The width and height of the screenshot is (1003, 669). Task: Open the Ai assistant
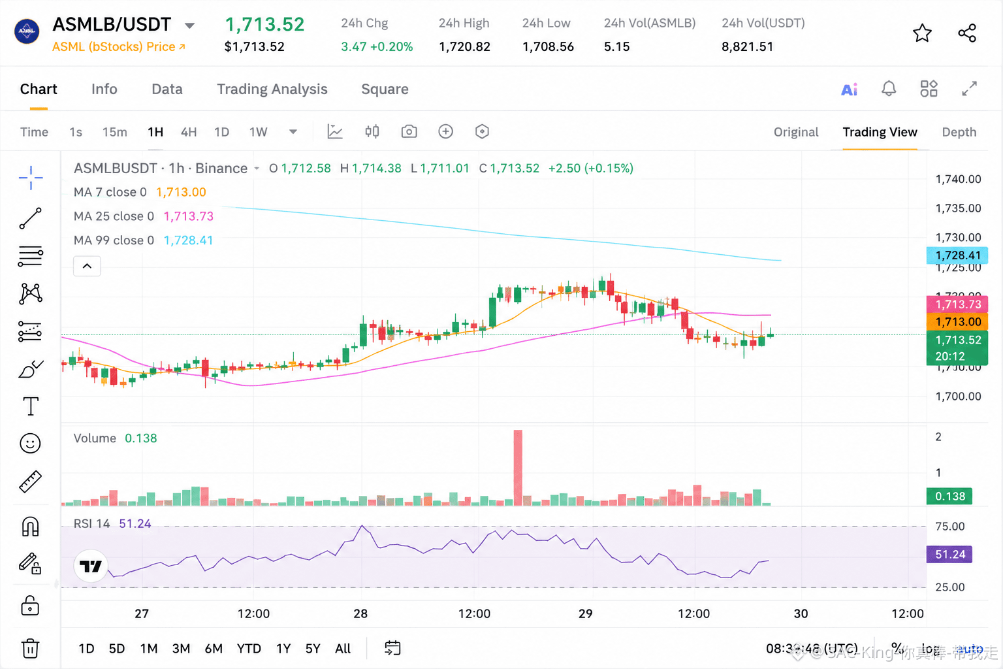(x=849, y=90)
